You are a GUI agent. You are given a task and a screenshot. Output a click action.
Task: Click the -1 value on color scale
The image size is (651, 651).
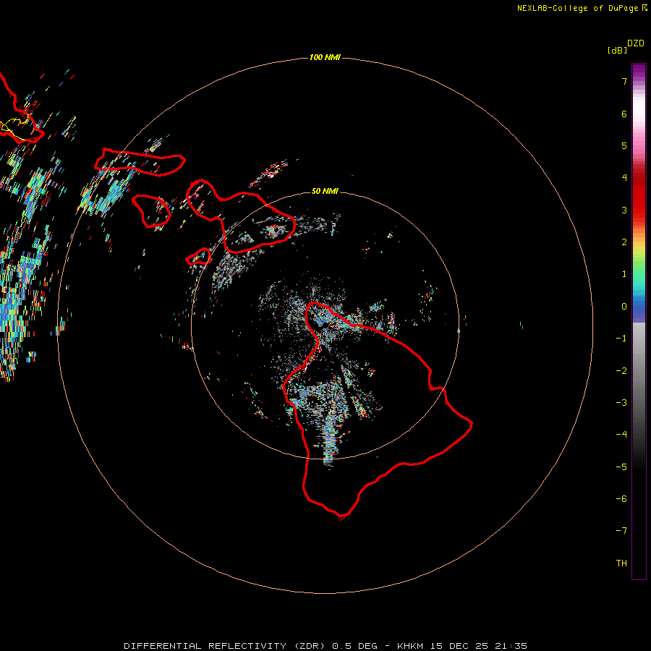pos(621,339)
